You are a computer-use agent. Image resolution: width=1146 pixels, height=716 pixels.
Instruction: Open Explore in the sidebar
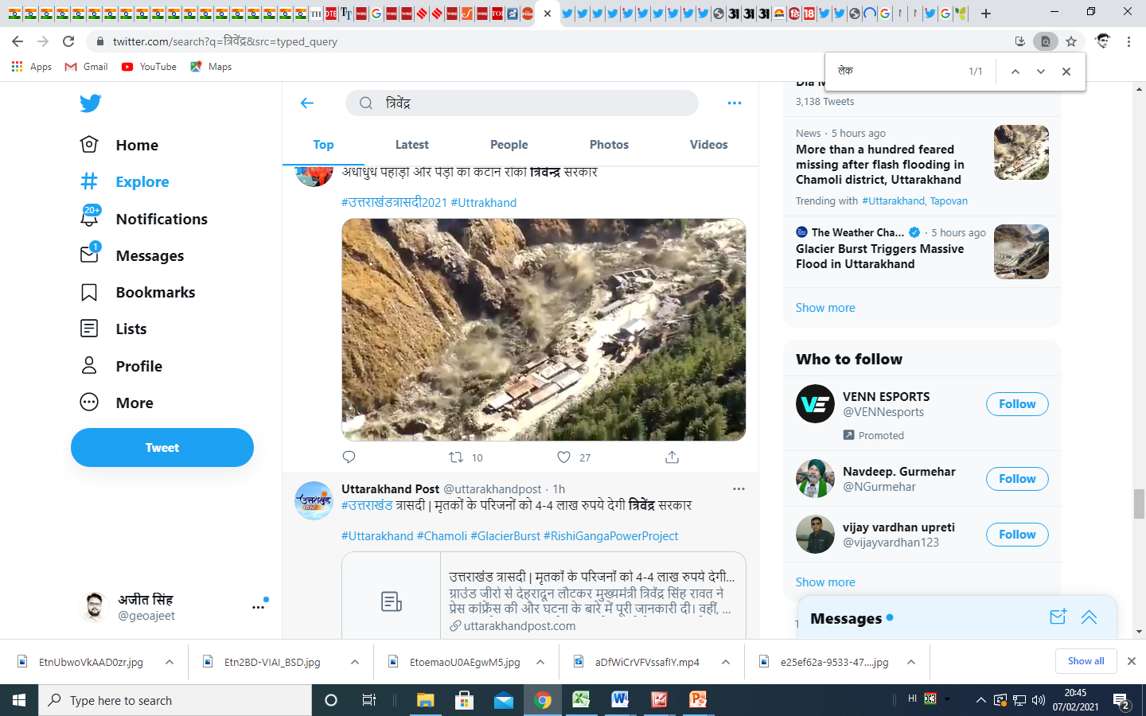pos(125,181)
